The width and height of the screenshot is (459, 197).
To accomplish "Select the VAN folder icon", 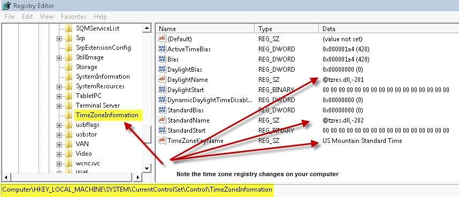I will [x=68, y=144].
